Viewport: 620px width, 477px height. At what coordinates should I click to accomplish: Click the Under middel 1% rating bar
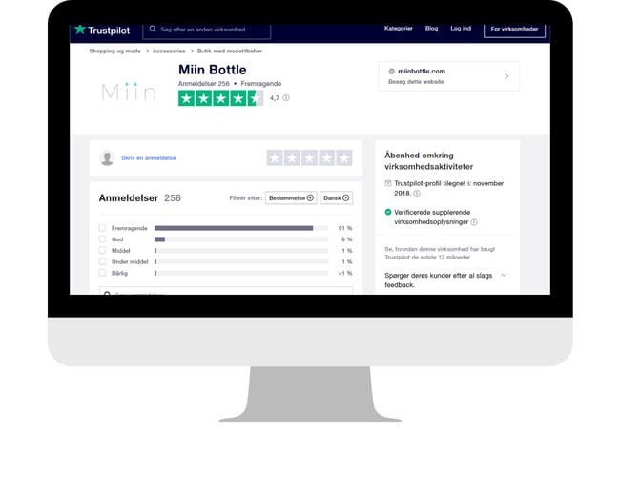241,261
